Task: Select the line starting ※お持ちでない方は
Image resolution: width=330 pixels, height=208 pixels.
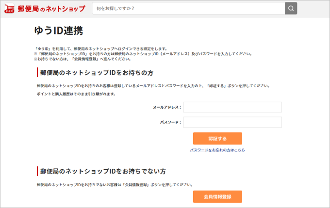Action: (82, 59)
